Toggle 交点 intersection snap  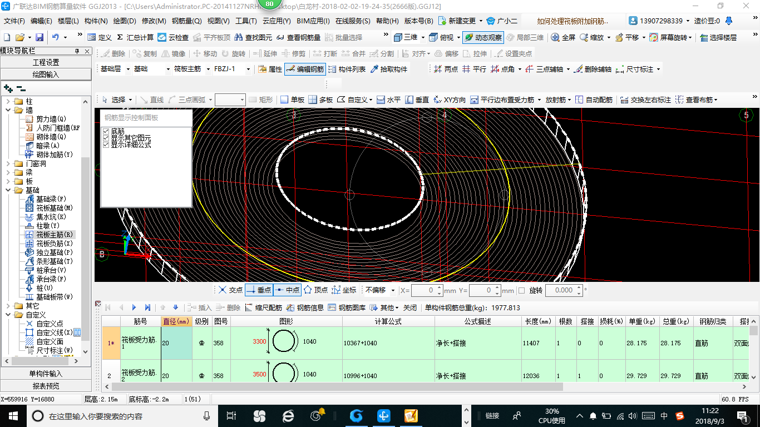230,290
